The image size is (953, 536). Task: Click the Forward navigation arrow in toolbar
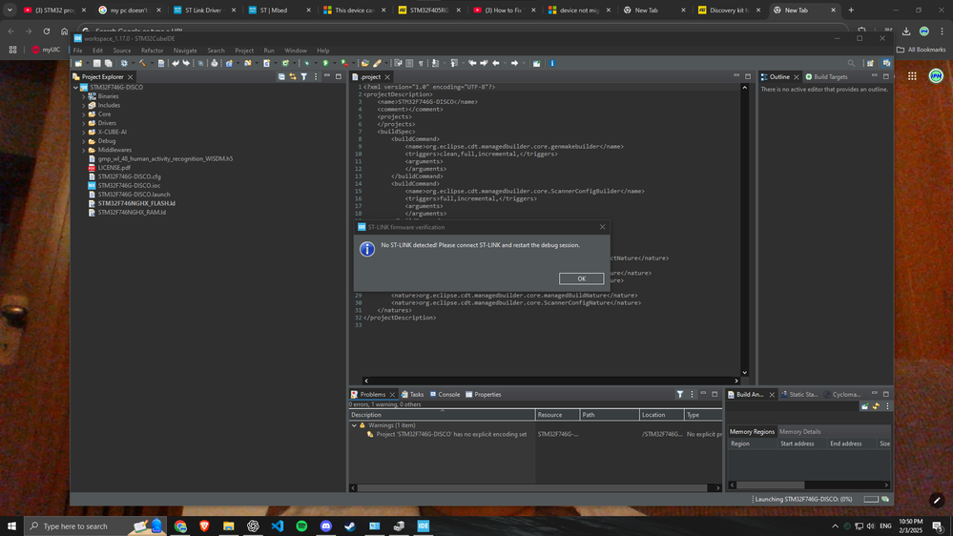[x=515, y=63]
